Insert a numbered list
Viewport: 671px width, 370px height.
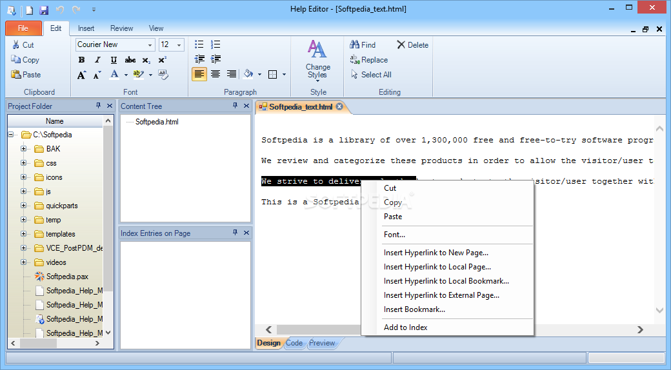pyautogui.click(x=215, y=44)
